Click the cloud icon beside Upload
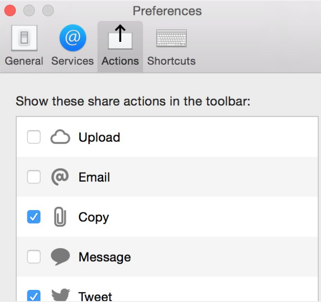 click(x=60, y=137)
